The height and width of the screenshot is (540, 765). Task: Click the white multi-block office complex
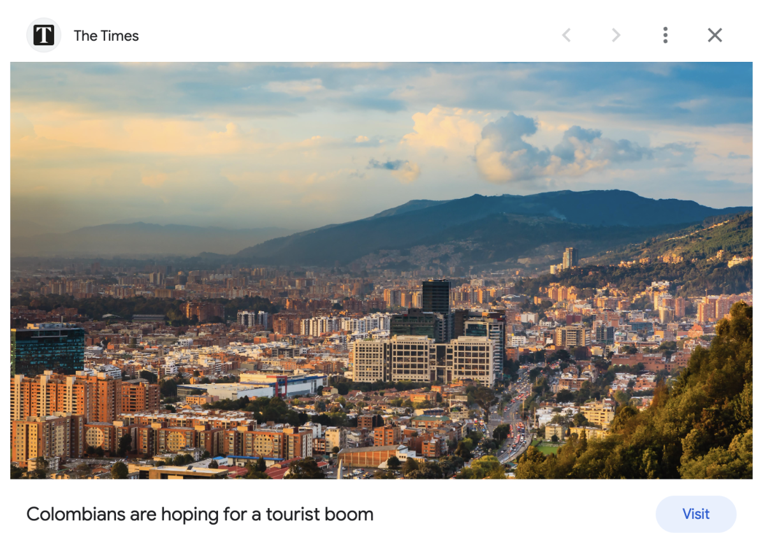click(x=423, y=360)
